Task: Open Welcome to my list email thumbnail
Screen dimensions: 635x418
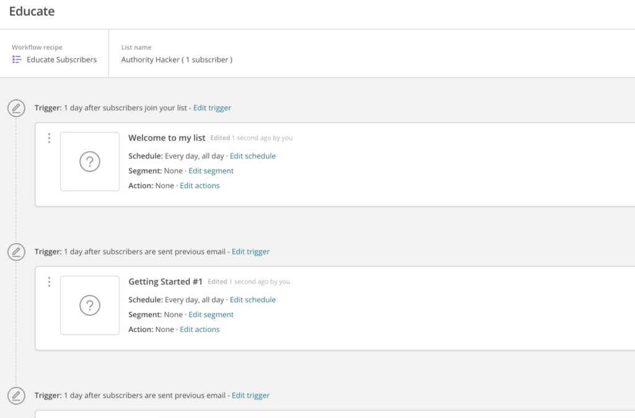Action: tap(90, 162)
